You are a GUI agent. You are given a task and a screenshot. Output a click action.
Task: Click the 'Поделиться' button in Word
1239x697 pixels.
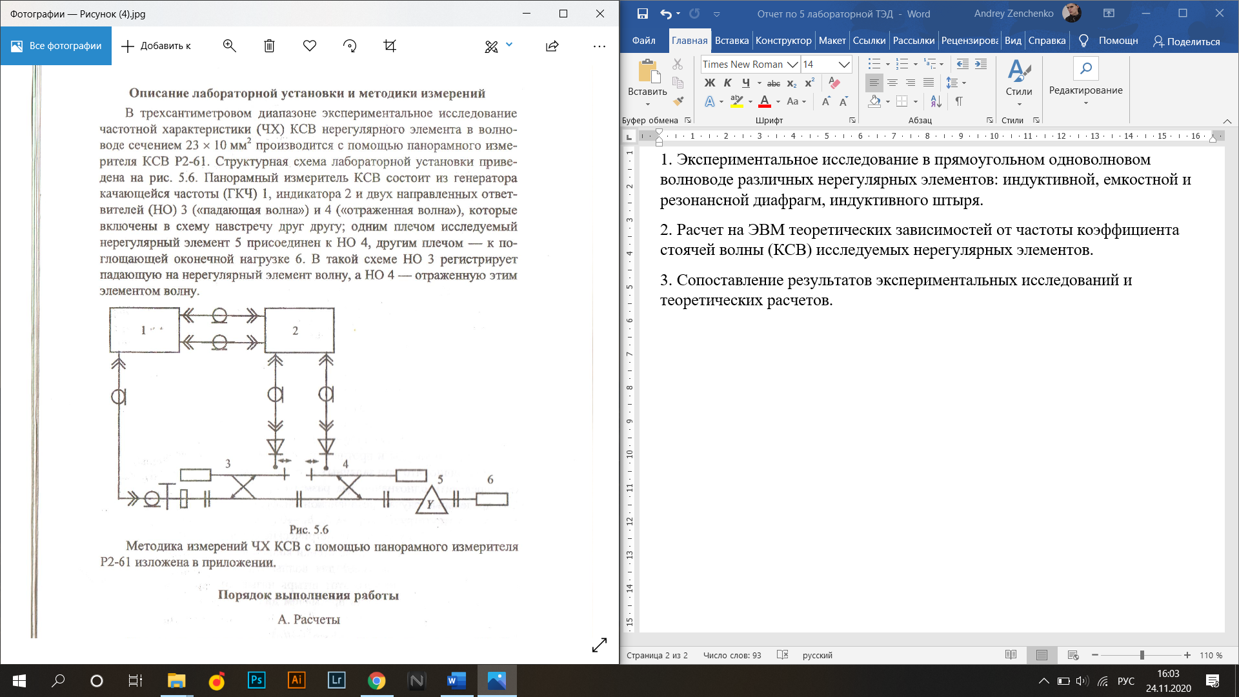[x=1187, y=41]
